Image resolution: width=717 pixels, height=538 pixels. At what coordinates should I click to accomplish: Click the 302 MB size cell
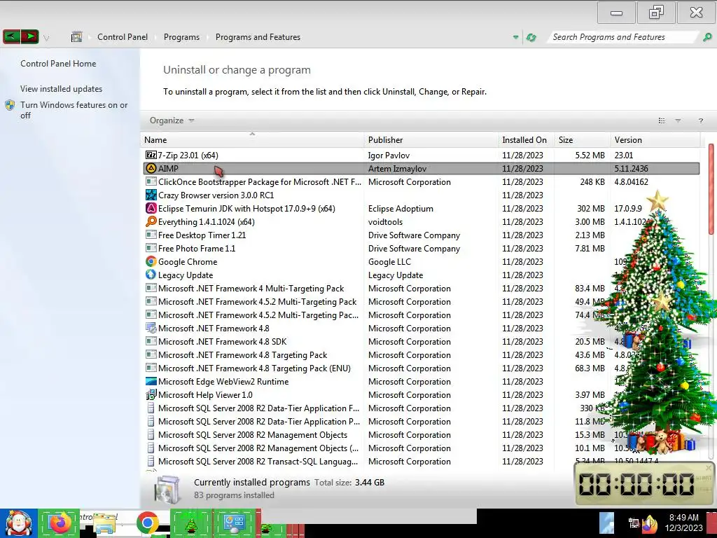[x=591, y=208]
